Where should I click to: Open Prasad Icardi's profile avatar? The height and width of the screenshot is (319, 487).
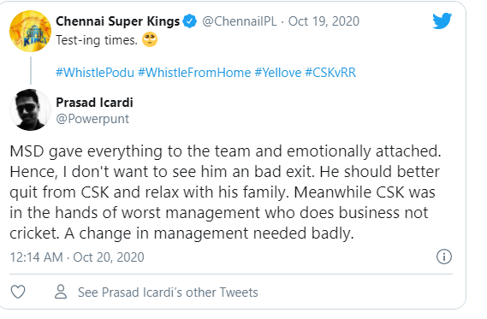(30, 109)
